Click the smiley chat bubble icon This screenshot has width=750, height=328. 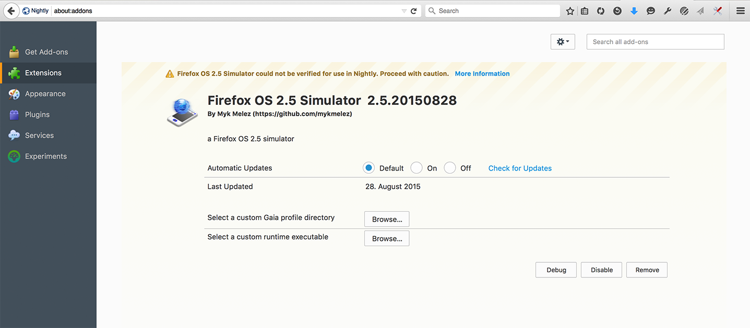(651, 11)
